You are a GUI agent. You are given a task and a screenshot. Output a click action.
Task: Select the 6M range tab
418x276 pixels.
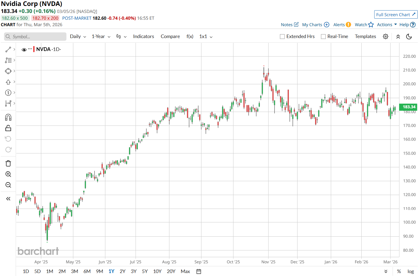click(x=87, y=271)
